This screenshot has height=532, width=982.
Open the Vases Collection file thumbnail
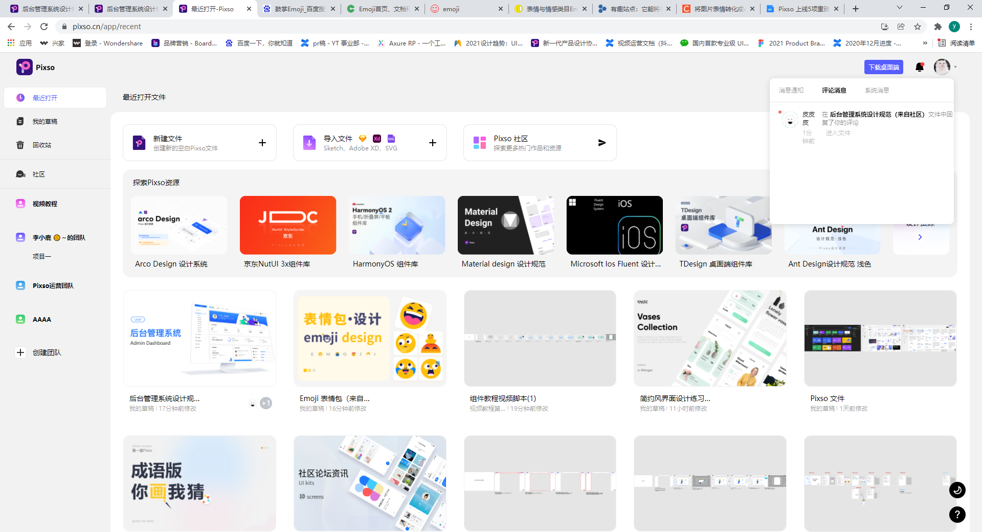[x=710, y=338]
